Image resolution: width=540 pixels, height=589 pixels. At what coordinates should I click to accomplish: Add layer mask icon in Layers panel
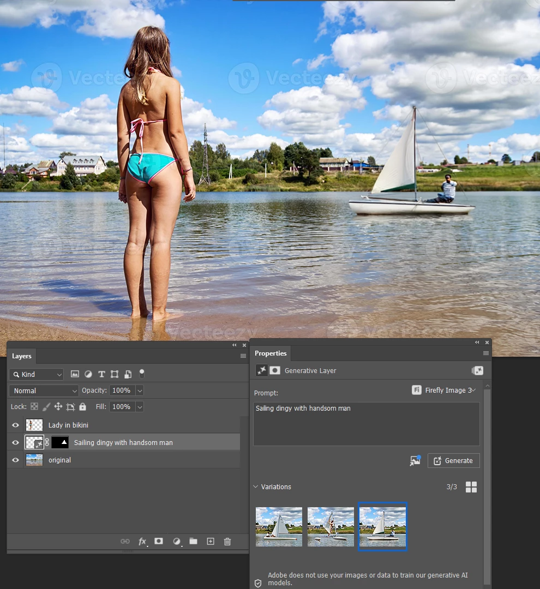(159, 542)
